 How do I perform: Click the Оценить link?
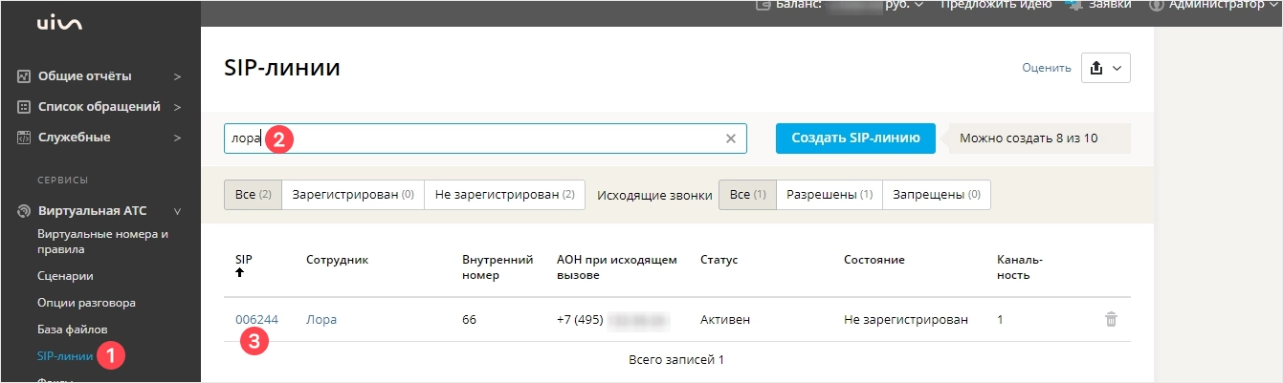point(1047,68)
